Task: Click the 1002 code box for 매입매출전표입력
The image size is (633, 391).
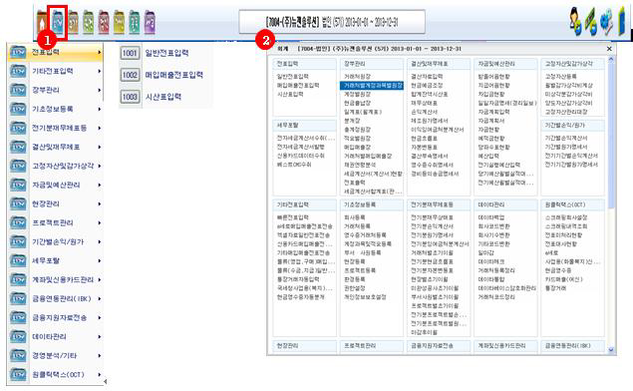Action: pyautogui.click(x=130, y=75)
